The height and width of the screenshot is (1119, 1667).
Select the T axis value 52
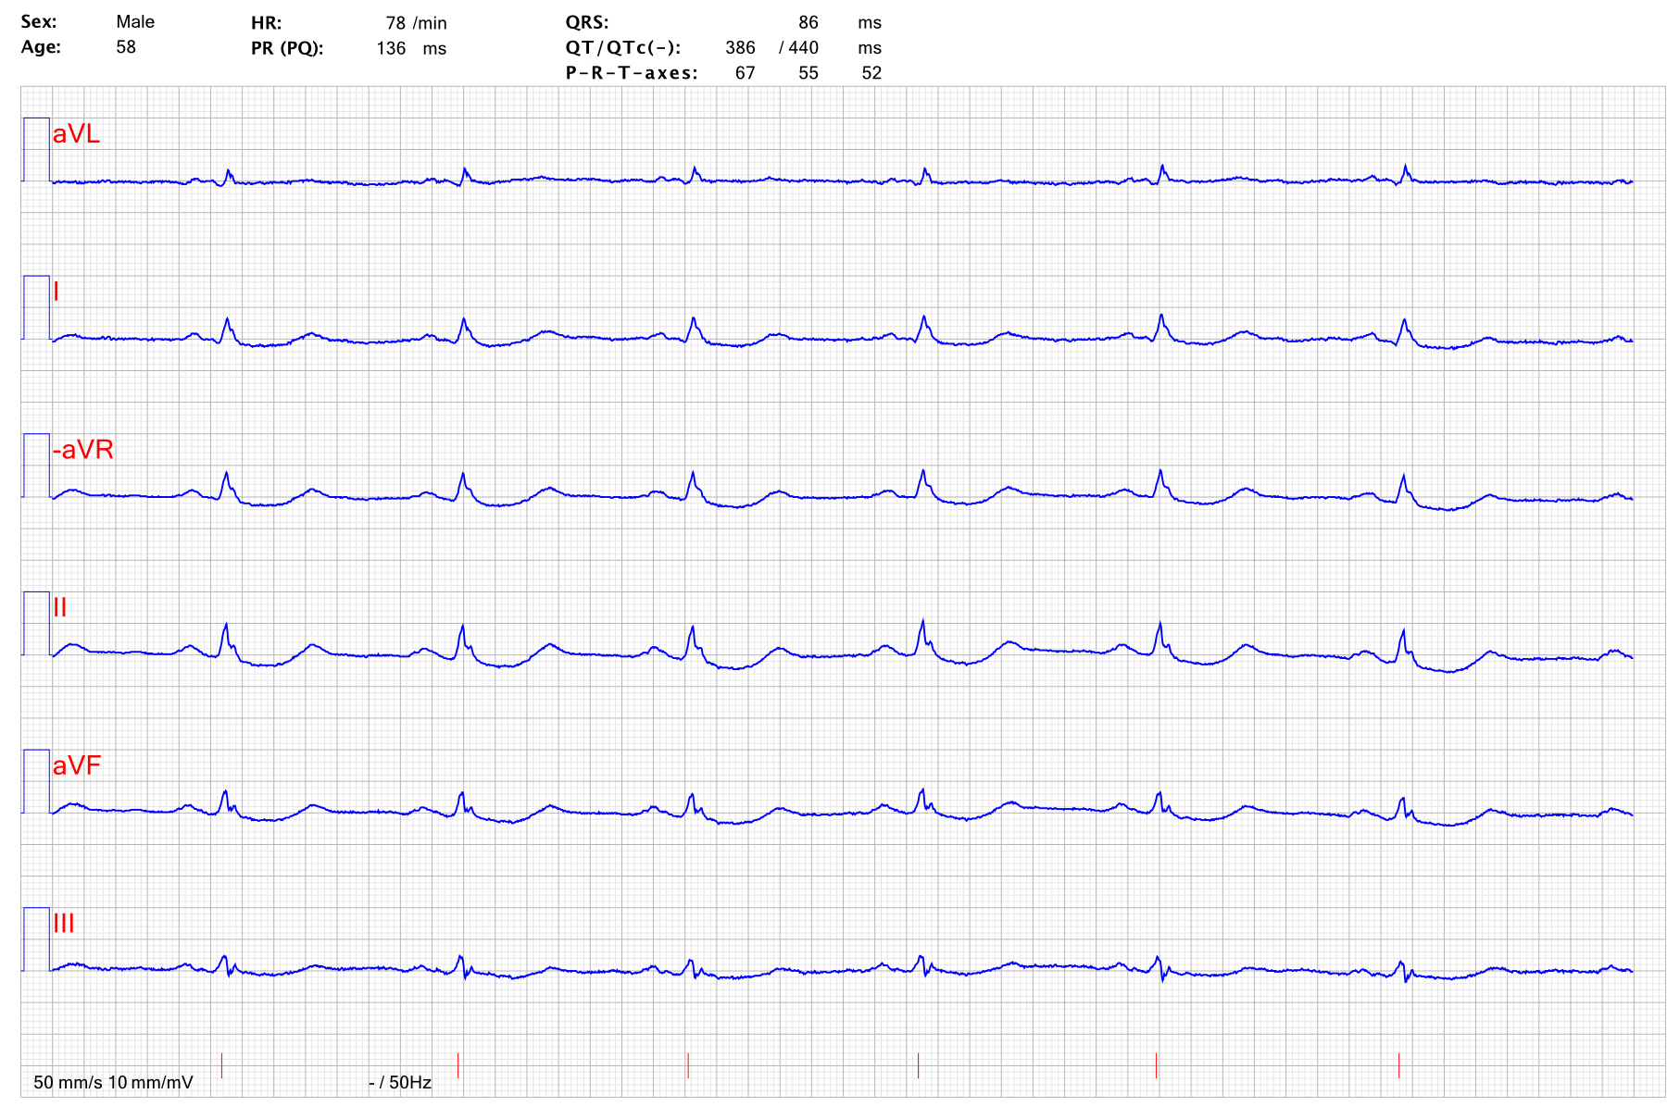point(871,73)
